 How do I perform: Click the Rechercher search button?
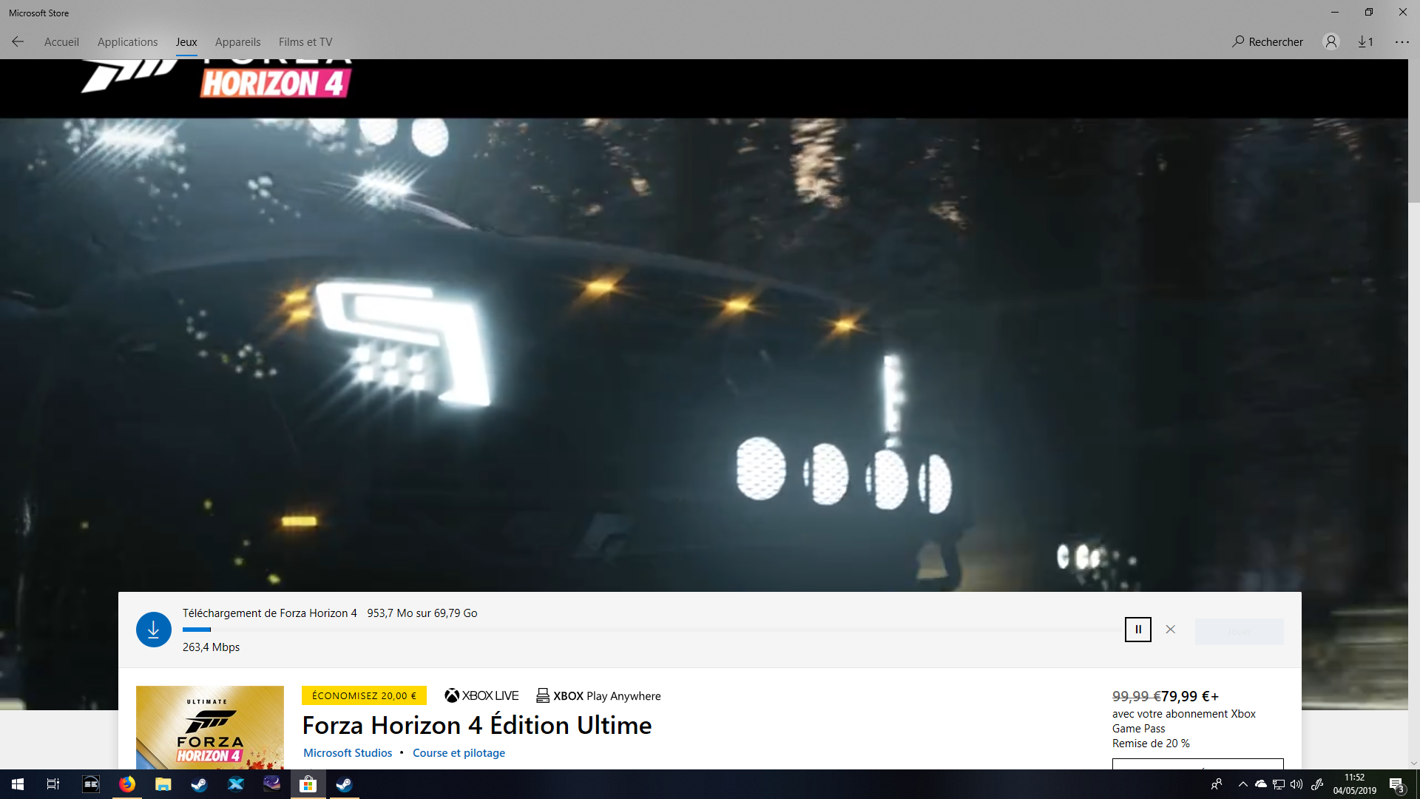pyautogui.click(x=1268, y=42)
